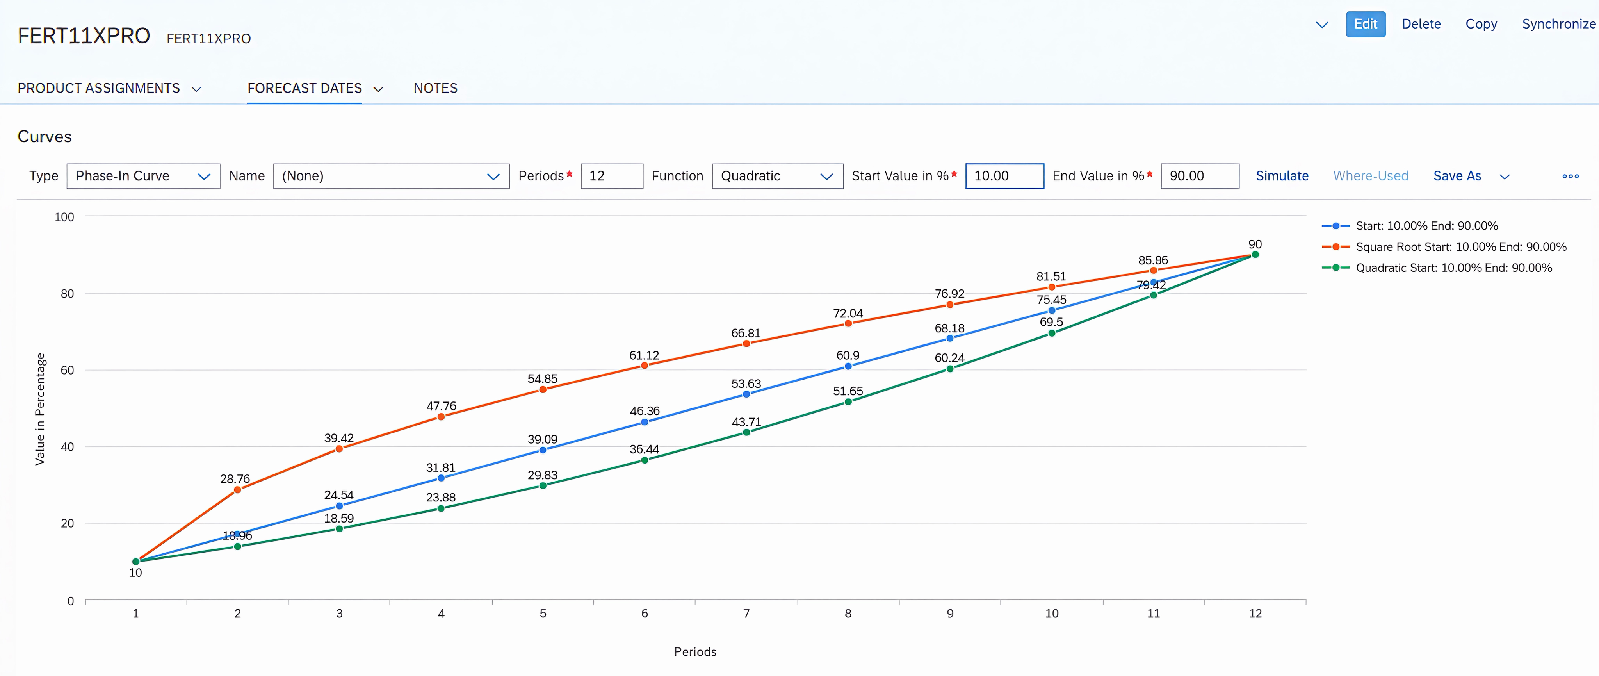Select the blue data point labeled 60.9
The width and height of the screenshot is (1599, 676).
(x=848, y=367)
